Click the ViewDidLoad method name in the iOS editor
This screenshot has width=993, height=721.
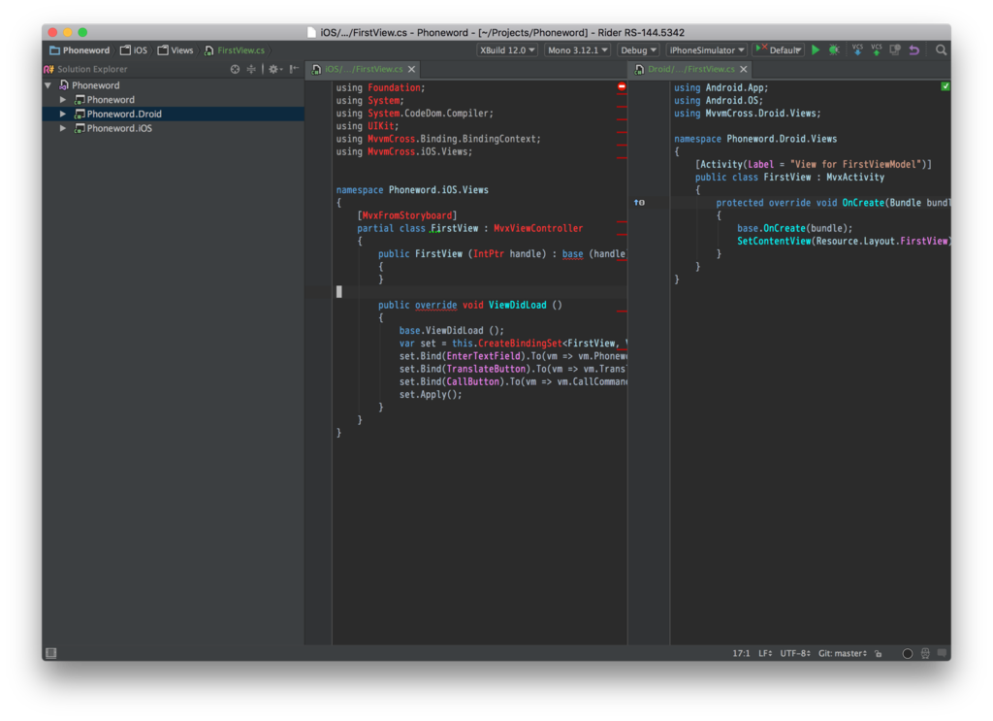click(518, 305)
